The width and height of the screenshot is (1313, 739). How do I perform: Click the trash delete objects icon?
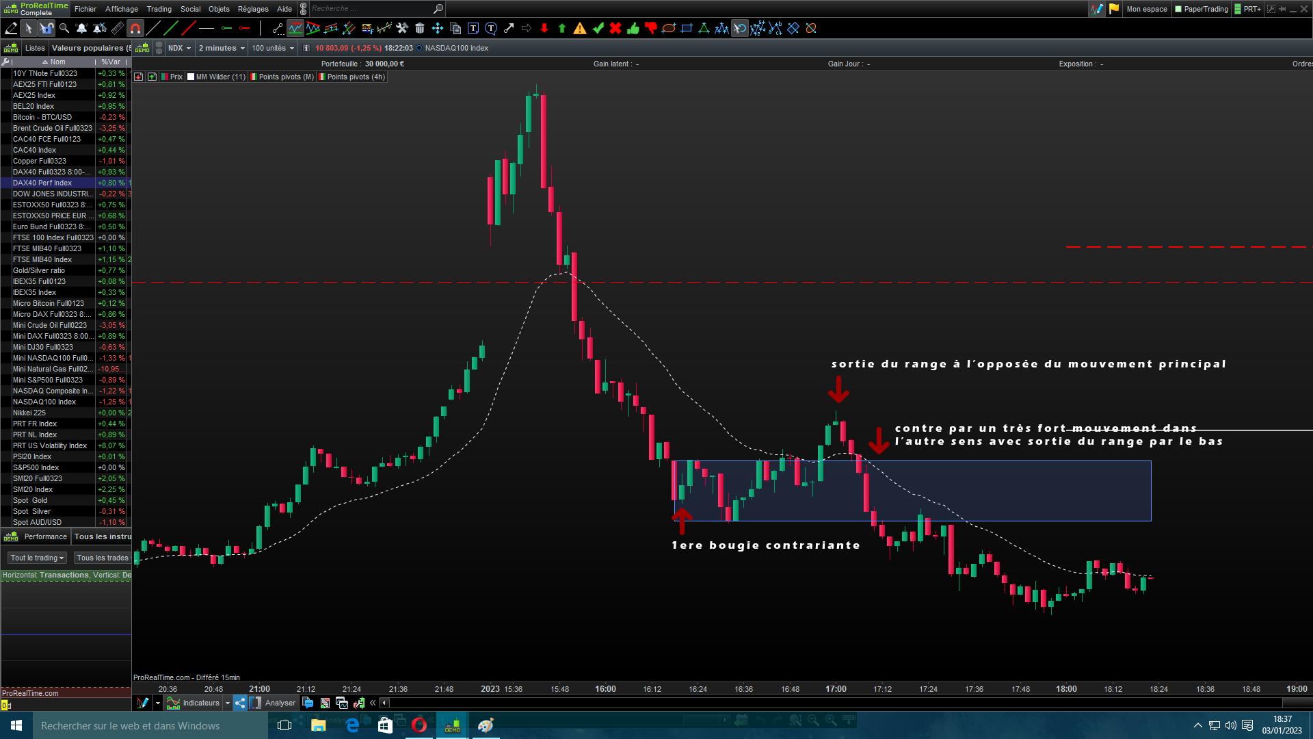[420, 28]
